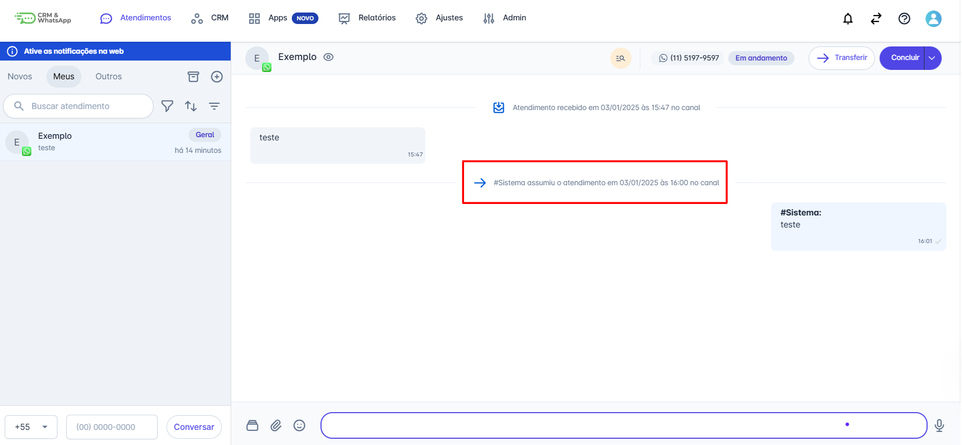Open the emoji picker icon
This screenshot has width=962, height=445.
click(x=299, y=426)
